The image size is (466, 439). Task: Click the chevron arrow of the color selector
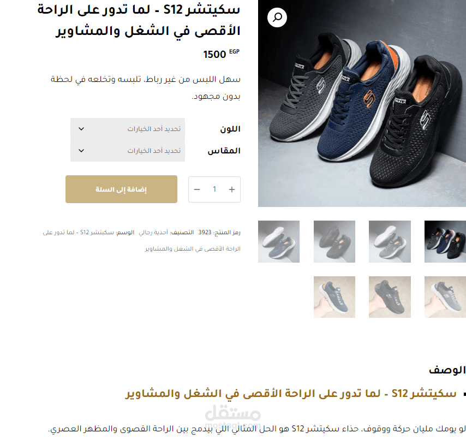pyautogui.click(x=81, y=129)
